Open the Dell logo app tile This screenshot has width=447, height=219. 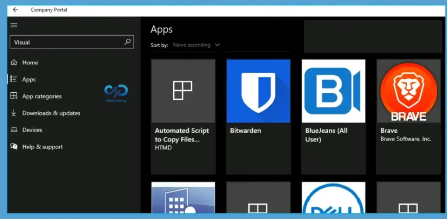click(x=334, y=198)
